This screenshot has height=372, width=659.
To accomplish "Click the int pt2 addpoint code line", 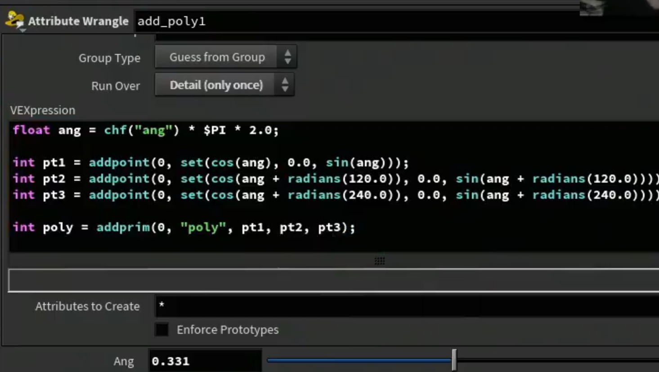I will [336, 179].
